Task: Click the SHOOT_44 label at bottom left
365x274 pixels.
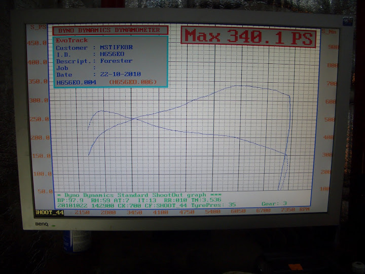Action: (x=49, y=212)
